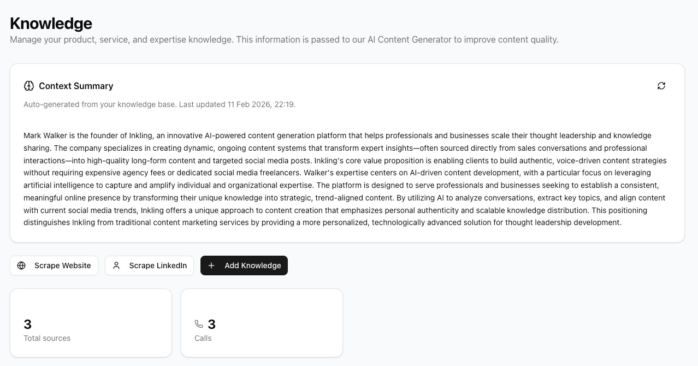
Task: Click the count showing 3 calls
Action: (211, 324)
